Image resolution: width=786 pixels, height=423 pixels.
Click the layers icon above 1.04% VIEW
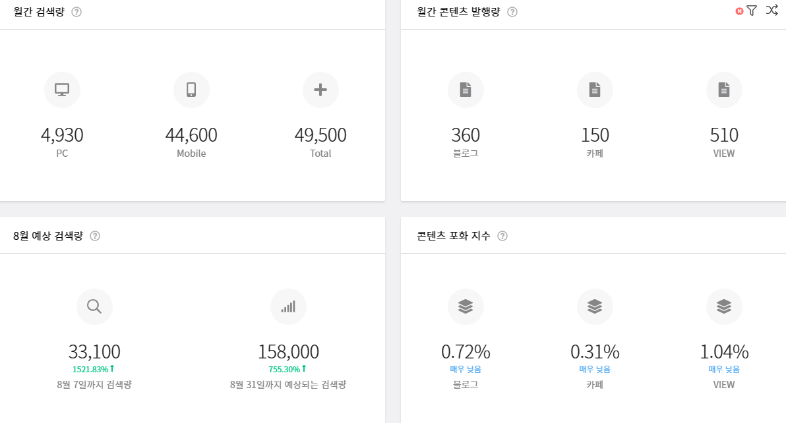(x=724, y=306)
